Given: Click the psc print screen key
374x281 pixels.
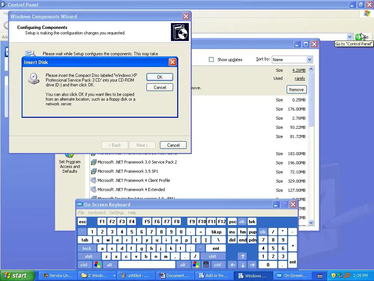Looking at the screenshot, I should [x=232, y=222].
